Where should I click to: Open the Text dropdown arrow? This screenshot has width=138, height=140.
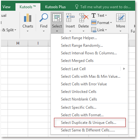coord(106,15)
